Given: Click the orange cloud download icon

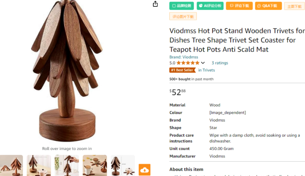Looking at the screenshot, I should click(x=144, y=170).
